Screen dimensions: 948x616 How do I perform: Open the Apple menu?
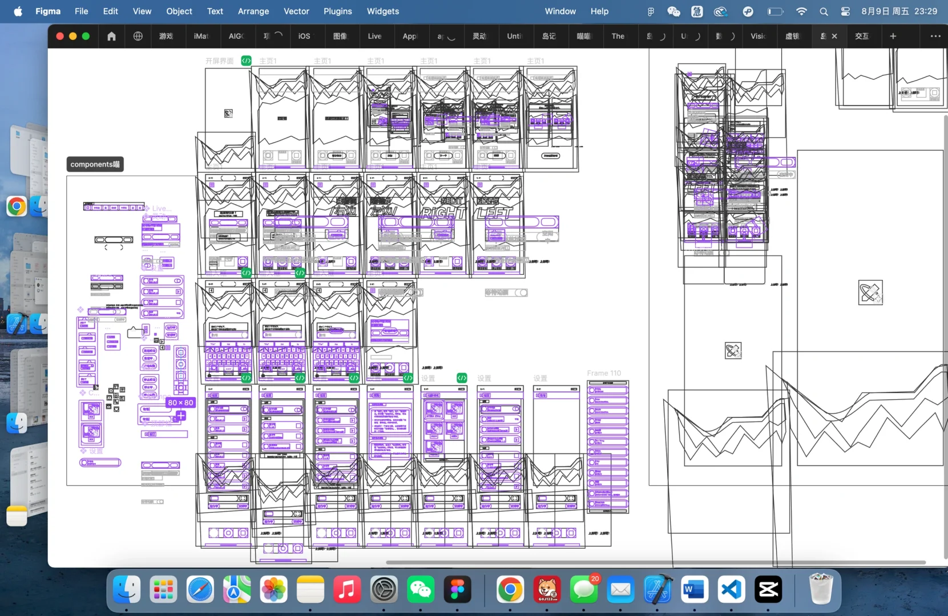click(x=18, y=11)
